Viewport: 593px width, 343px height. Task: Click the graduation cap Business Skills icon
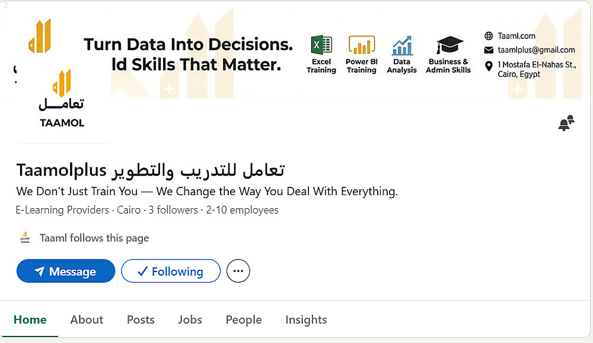point(449,46)
